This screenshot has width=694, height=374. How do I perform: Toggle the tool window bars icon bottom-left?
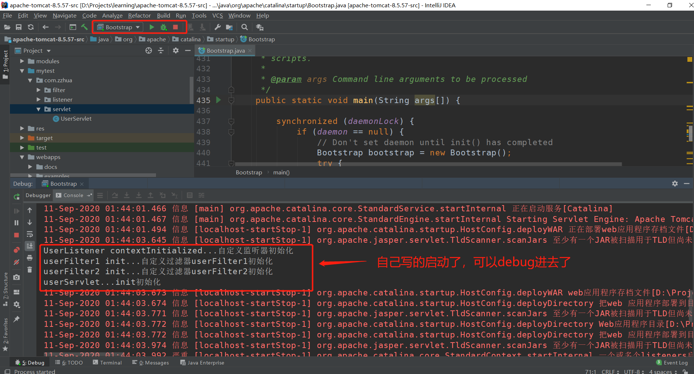pos(7,371)
